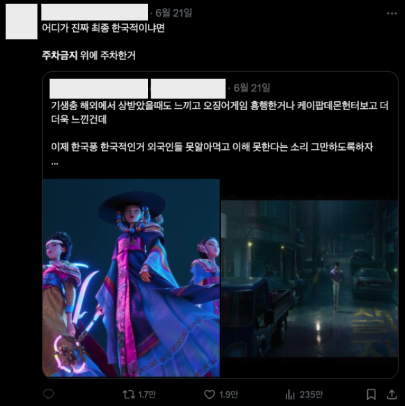
Task: Click the 1.7만 repost count
Action: [147, 394]
